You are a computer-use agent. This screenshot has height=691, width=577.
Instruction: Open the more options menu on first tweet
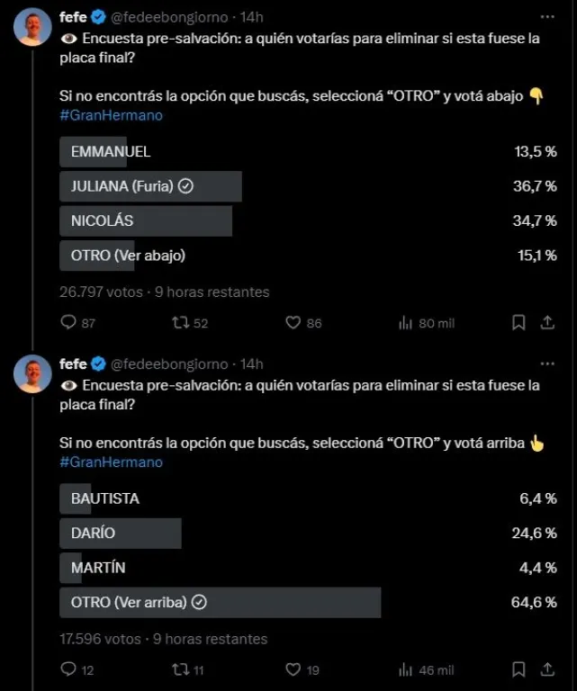[547, 17]
